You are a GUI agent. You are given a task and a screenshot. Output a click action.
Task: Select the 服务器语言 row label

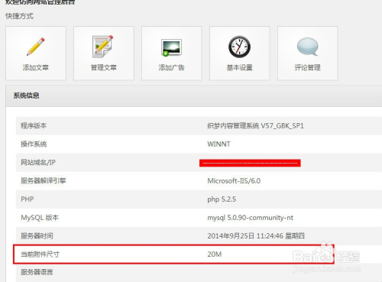(x=37, y=272)
